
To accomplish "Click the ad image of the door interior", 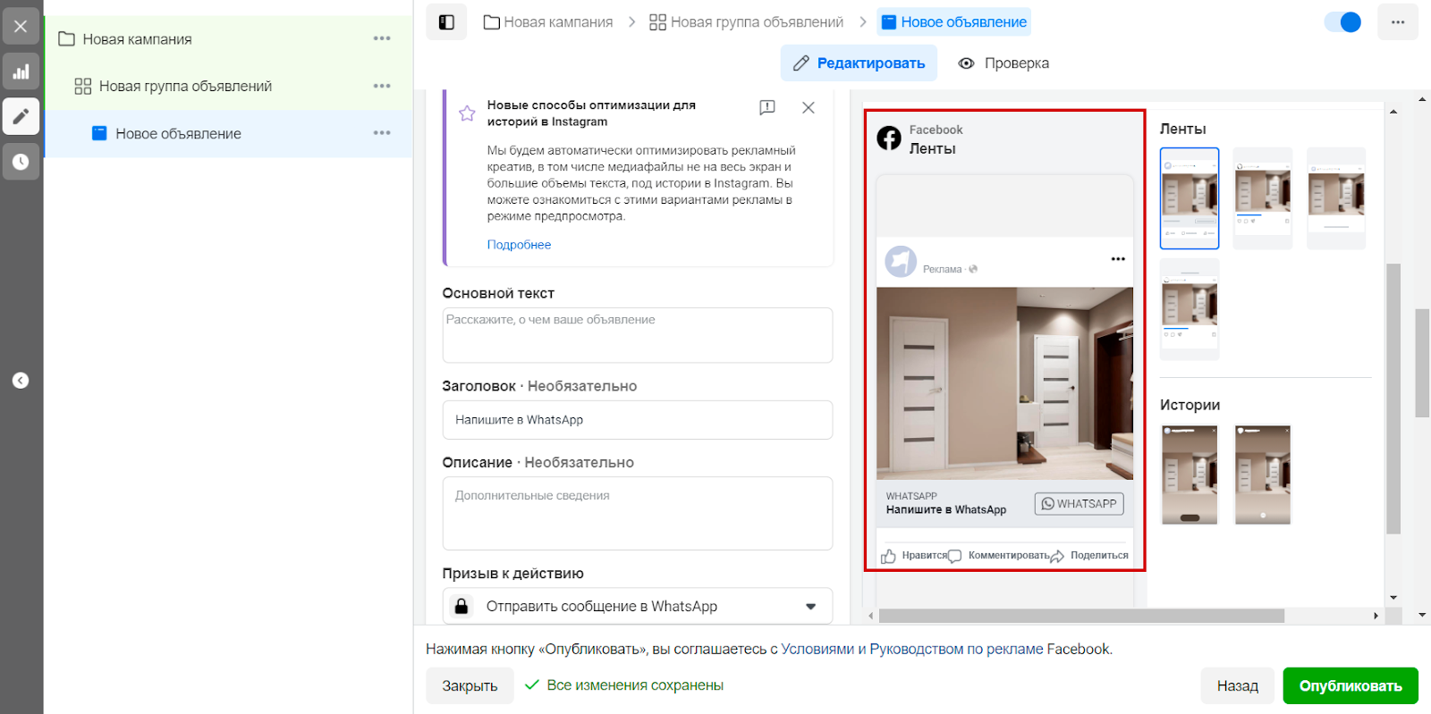I will (1004, 383).
